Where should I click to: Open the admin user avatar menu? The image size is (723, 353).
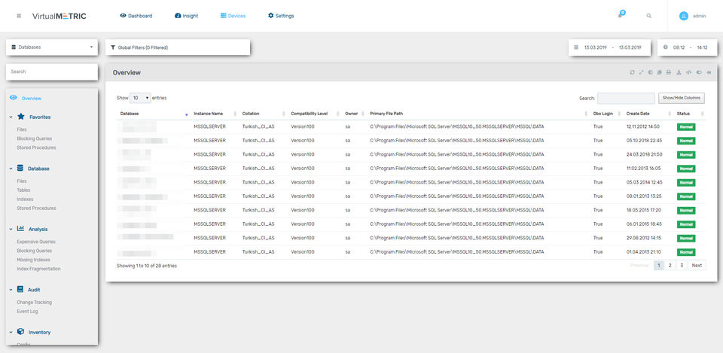[684, 16]
